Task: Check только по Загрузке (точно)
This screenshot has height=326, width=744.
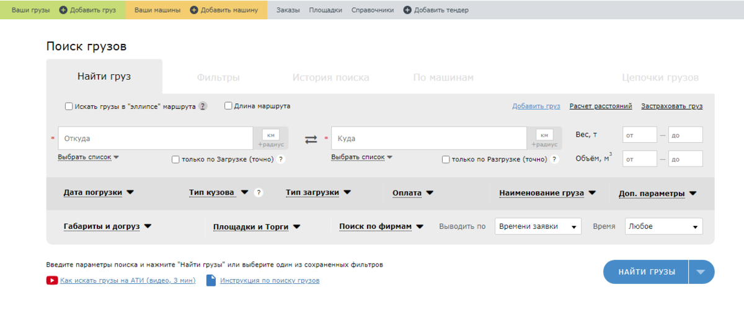Action: 175,159
